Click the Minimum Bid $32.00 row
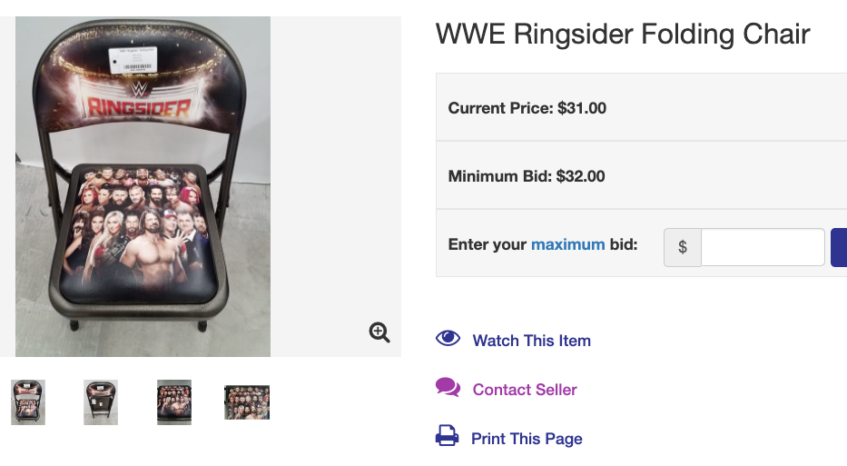This screenshot has width=847, height=466. coord(641,175)
